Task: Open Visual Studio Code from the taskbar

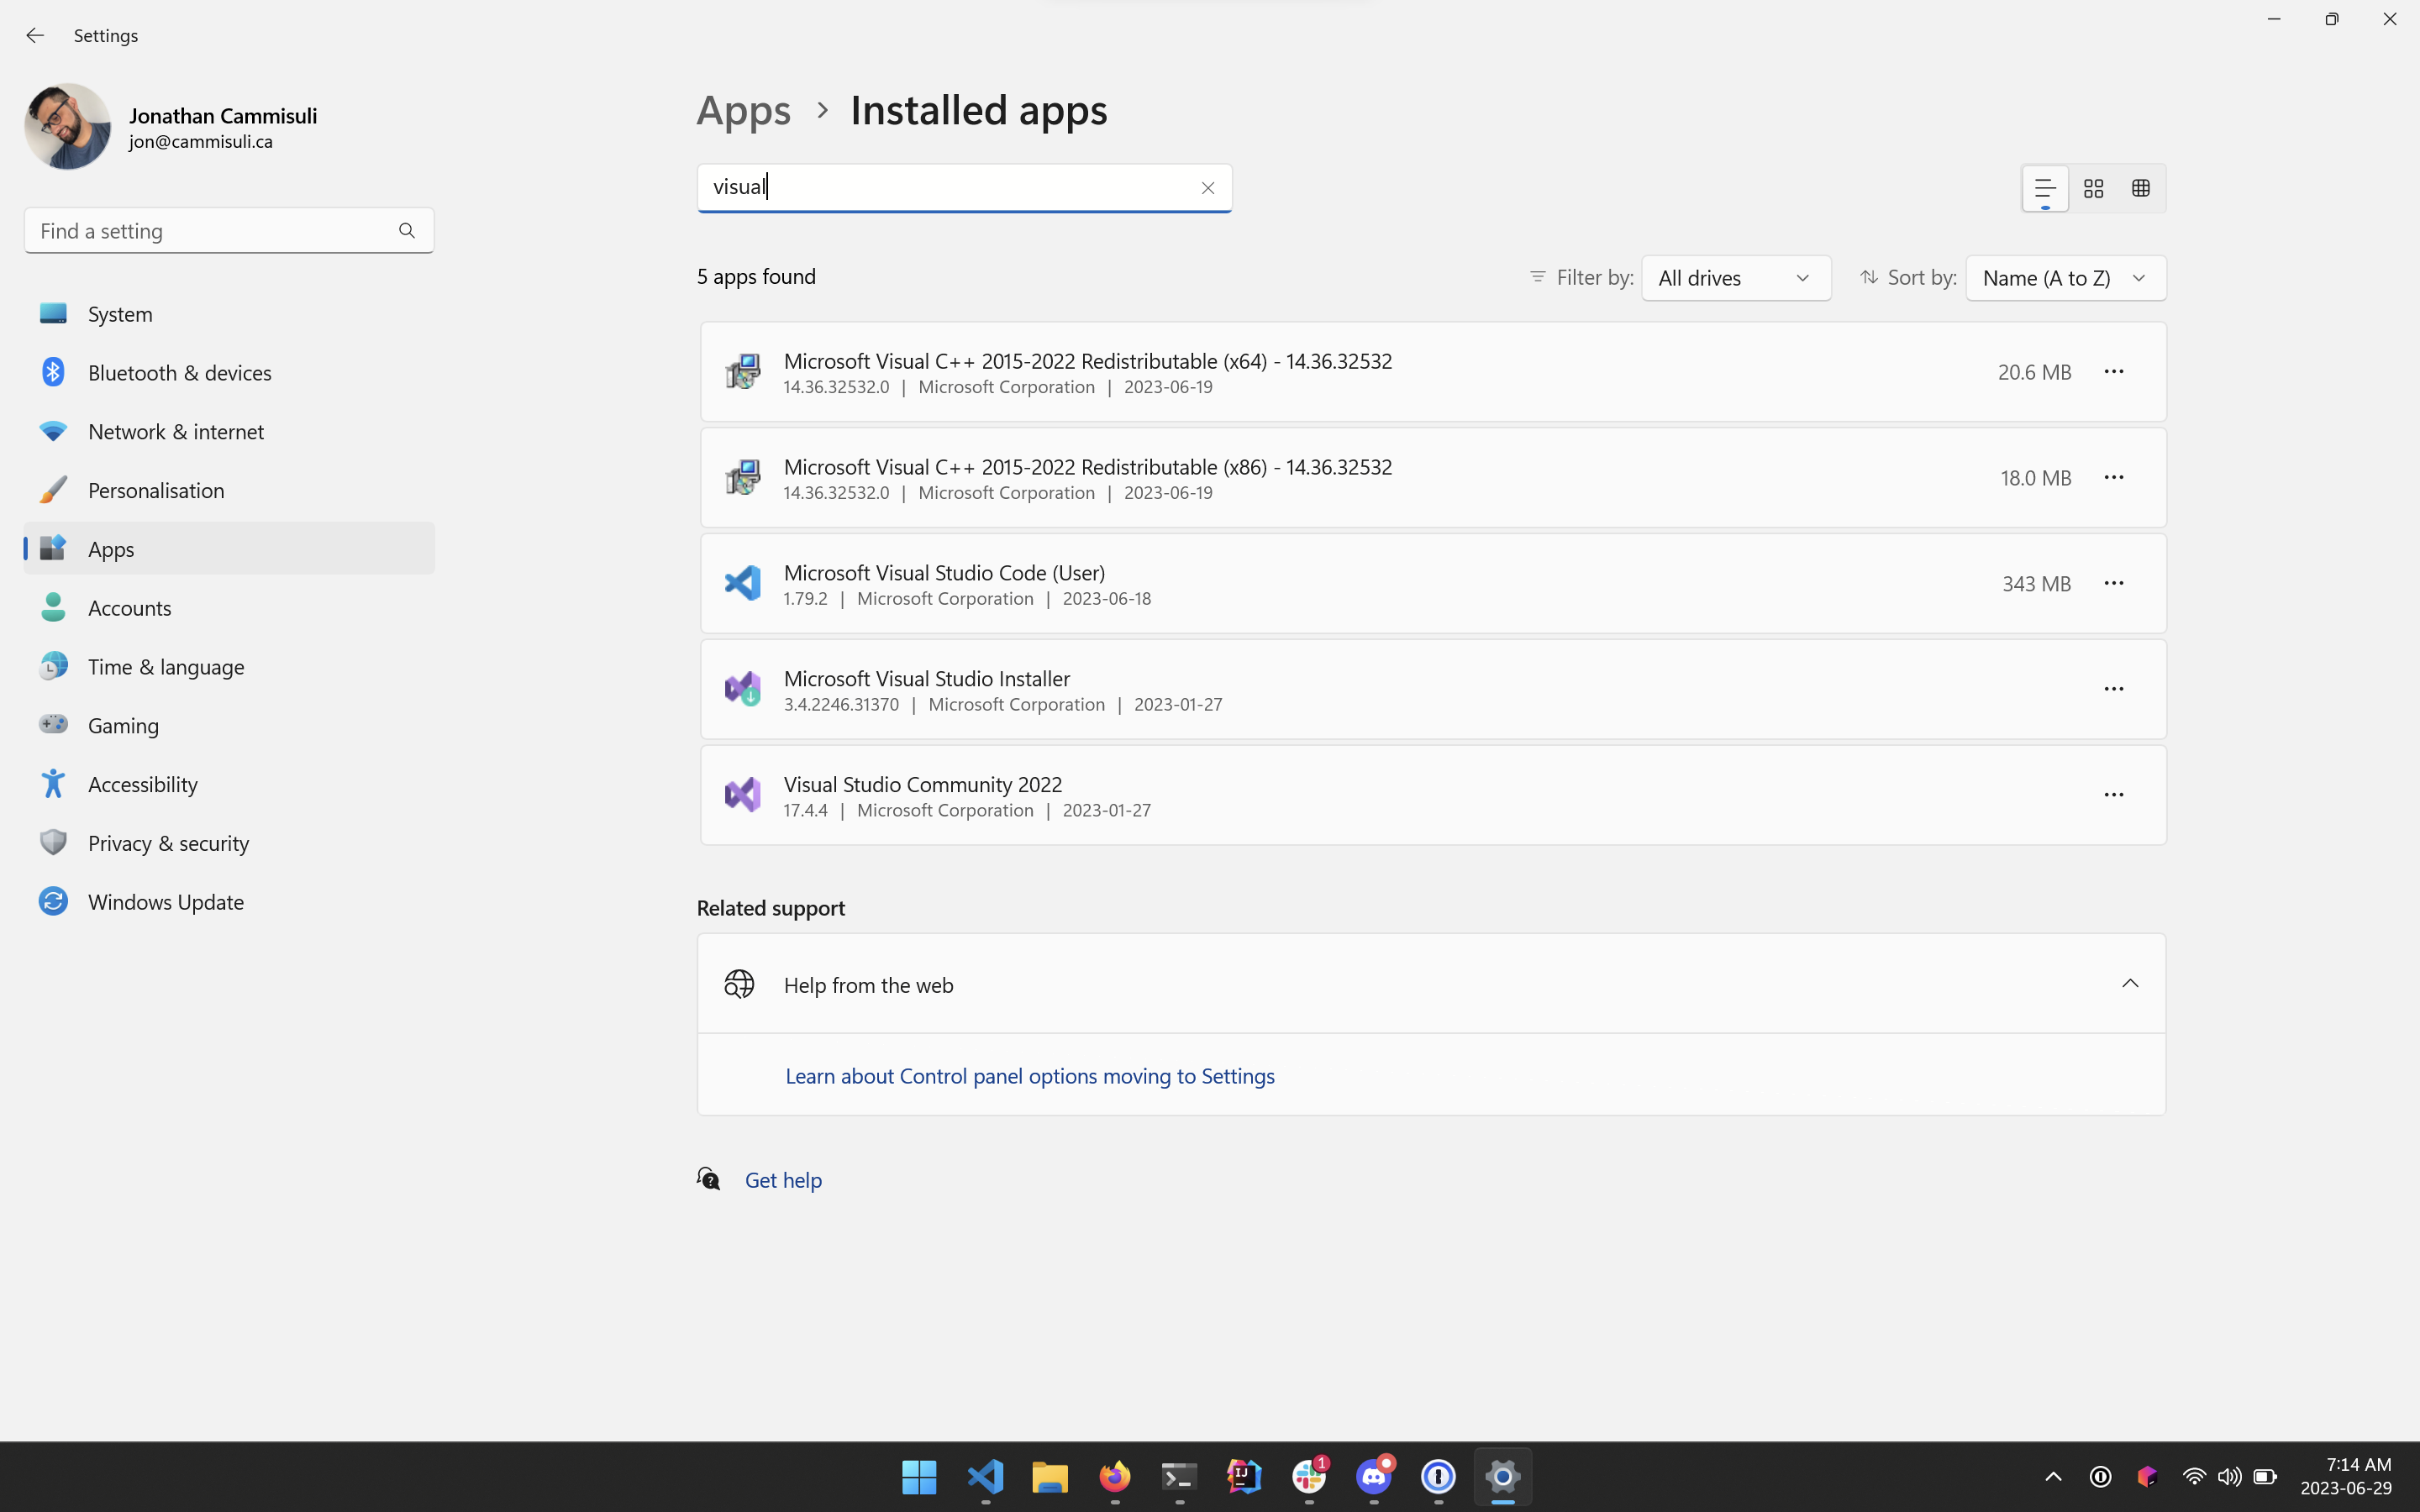Action: click(x=985, y=1477)
